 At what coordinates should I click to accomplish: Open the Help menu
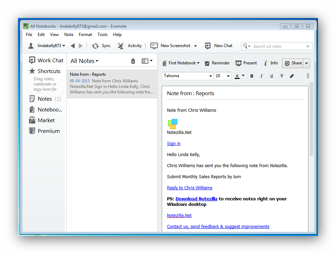[x=117, y=35]
